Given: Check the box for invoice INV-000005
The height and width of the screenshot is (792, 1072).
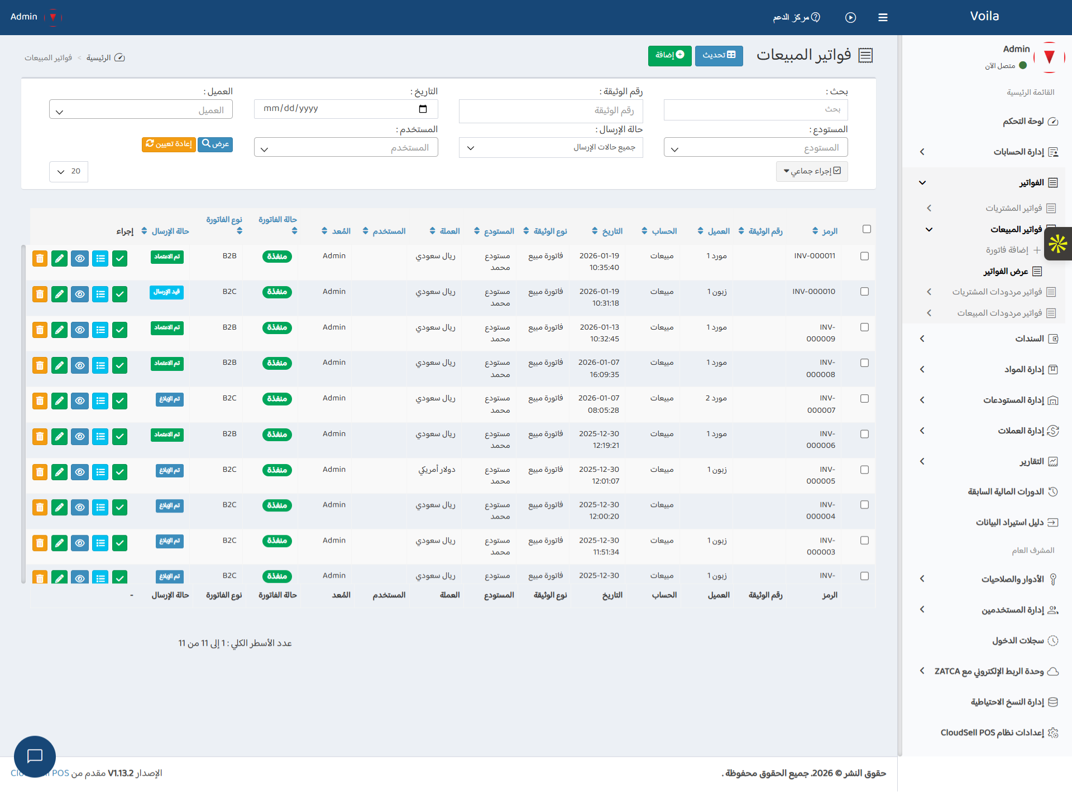Looking at the screenshot, I should (x=864, y=470).
